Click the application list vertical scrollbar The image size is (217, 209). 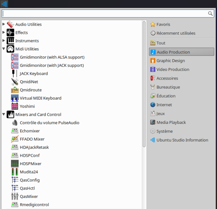tap(144, 84)
